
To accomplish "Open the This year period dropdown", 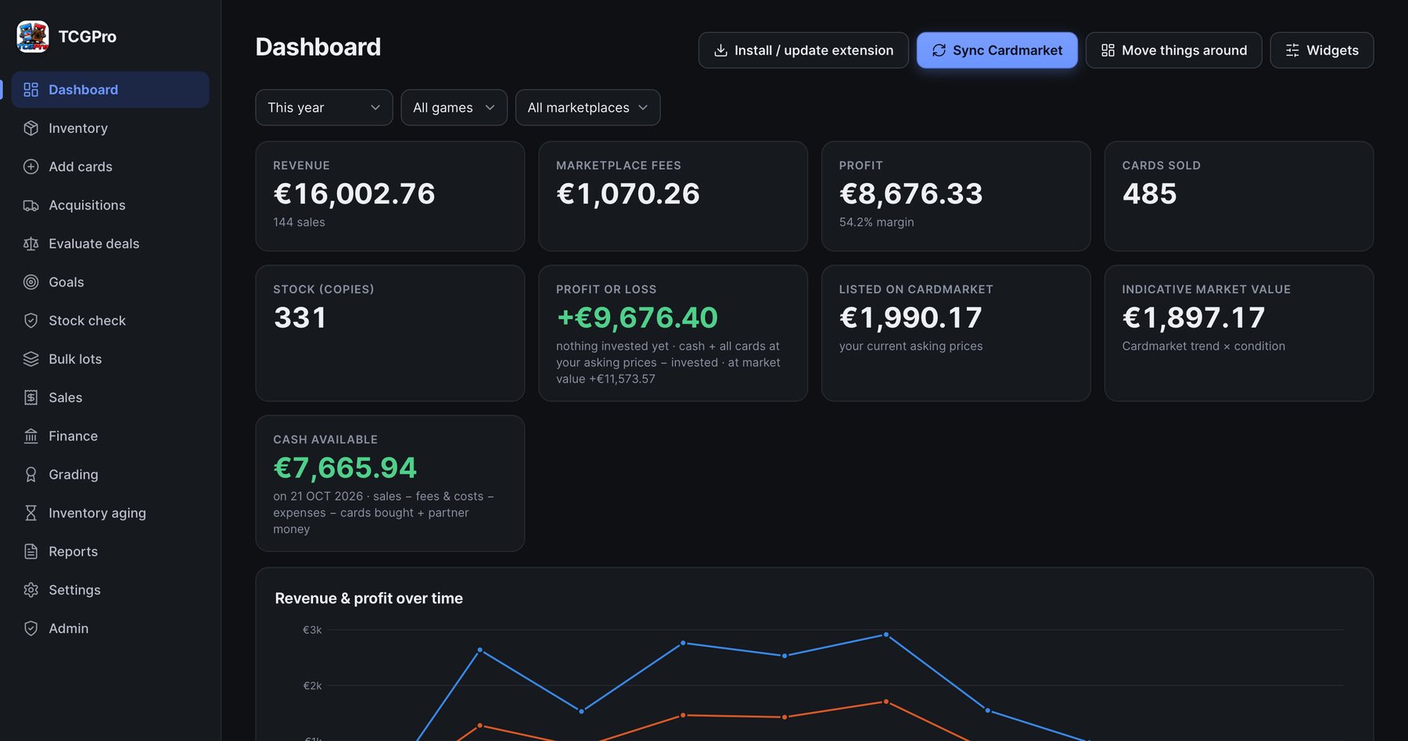I will [x=324, y=107].
